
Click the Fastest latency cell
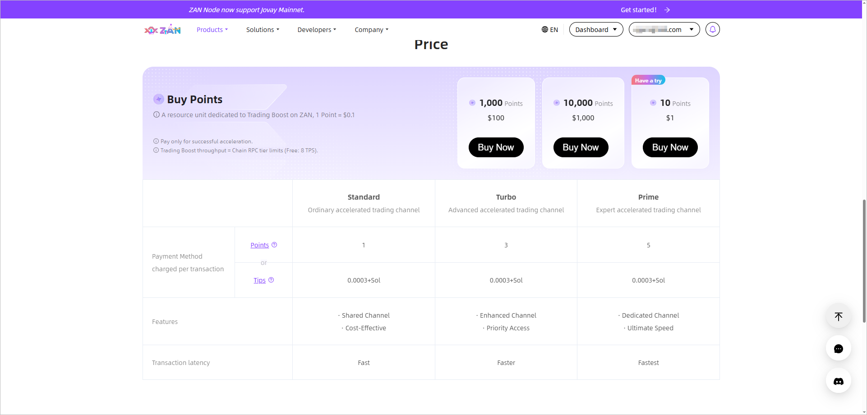coord(648,363)
